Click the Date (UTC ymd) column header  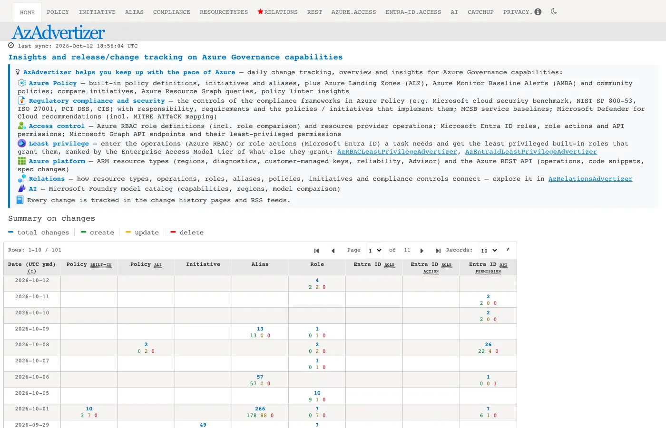(x=32, y=267)
